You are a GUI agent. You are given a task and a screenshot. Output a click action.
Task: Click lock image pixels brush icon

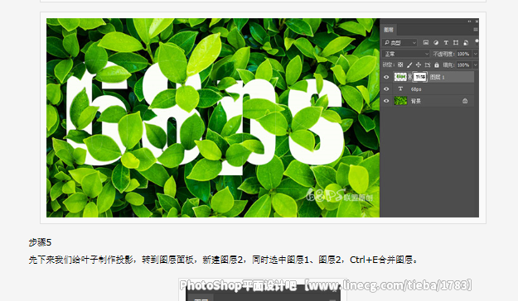tap(409, 65)
